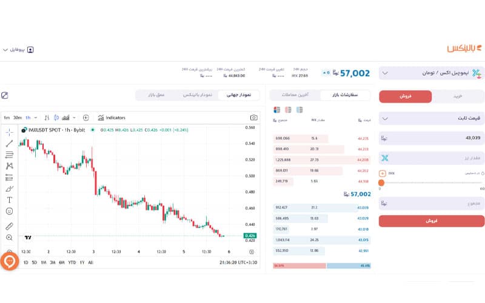Select the trend line drawing tool
This screenshot has width=485, height=303.
[x=9, y=143]
